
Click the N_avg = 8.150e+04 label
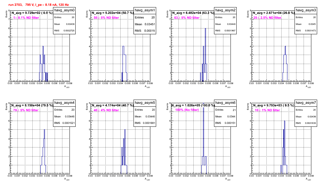(32, 105)
